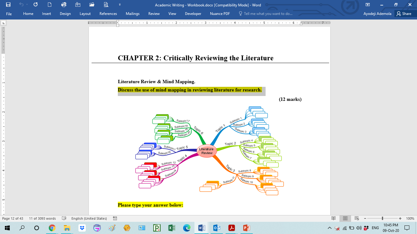
Task: Click the Redo icon in the title bar
Action: point(36,5)
